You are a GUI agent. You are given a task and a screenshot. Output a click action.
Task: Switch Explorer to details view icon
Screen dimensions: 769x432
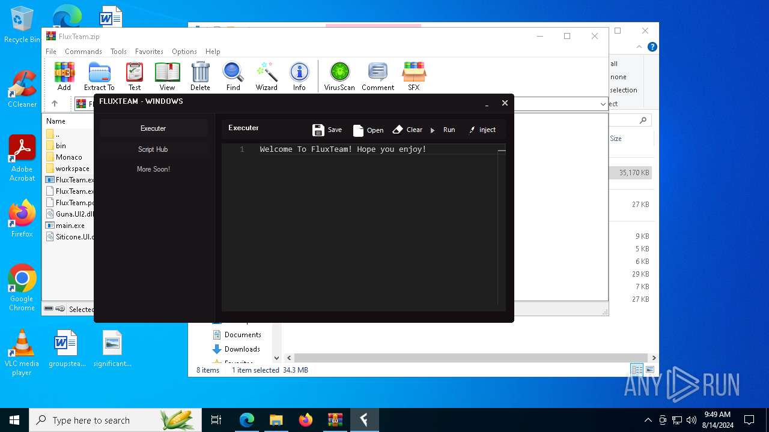[637, 370]
